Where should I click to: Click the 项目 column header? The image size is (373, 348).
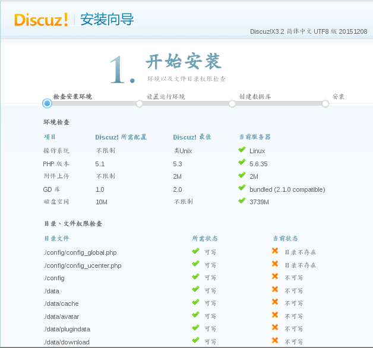(50, 137)
